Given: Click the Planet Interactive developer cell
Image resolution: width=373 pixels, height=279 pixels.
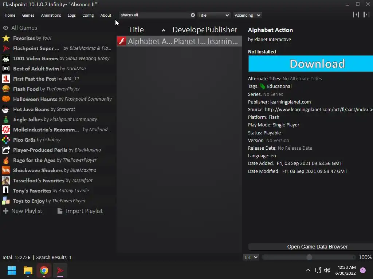Looking at the screenshot, I should pos(189,41).
